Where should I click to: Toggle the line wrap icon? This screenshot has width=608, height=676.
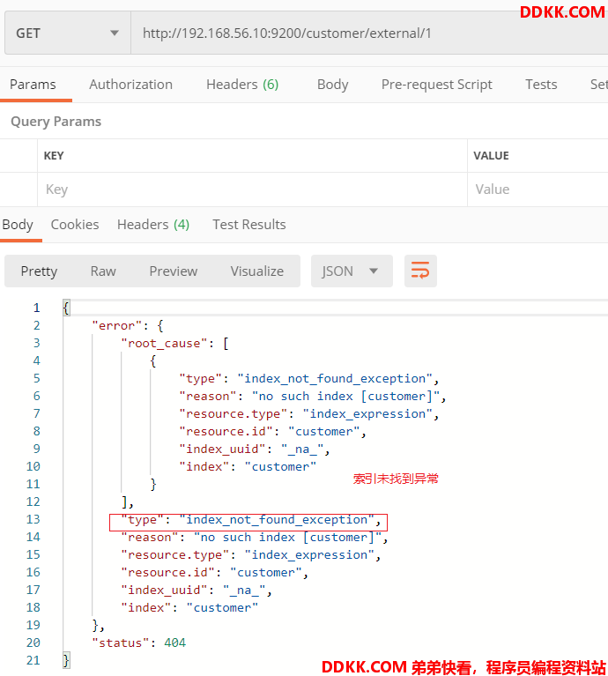[420, 271]
